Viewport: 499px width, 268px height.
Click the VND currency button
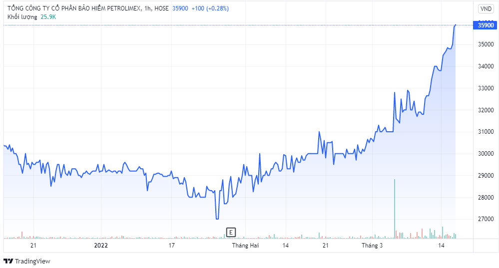(x=486, y=9)
